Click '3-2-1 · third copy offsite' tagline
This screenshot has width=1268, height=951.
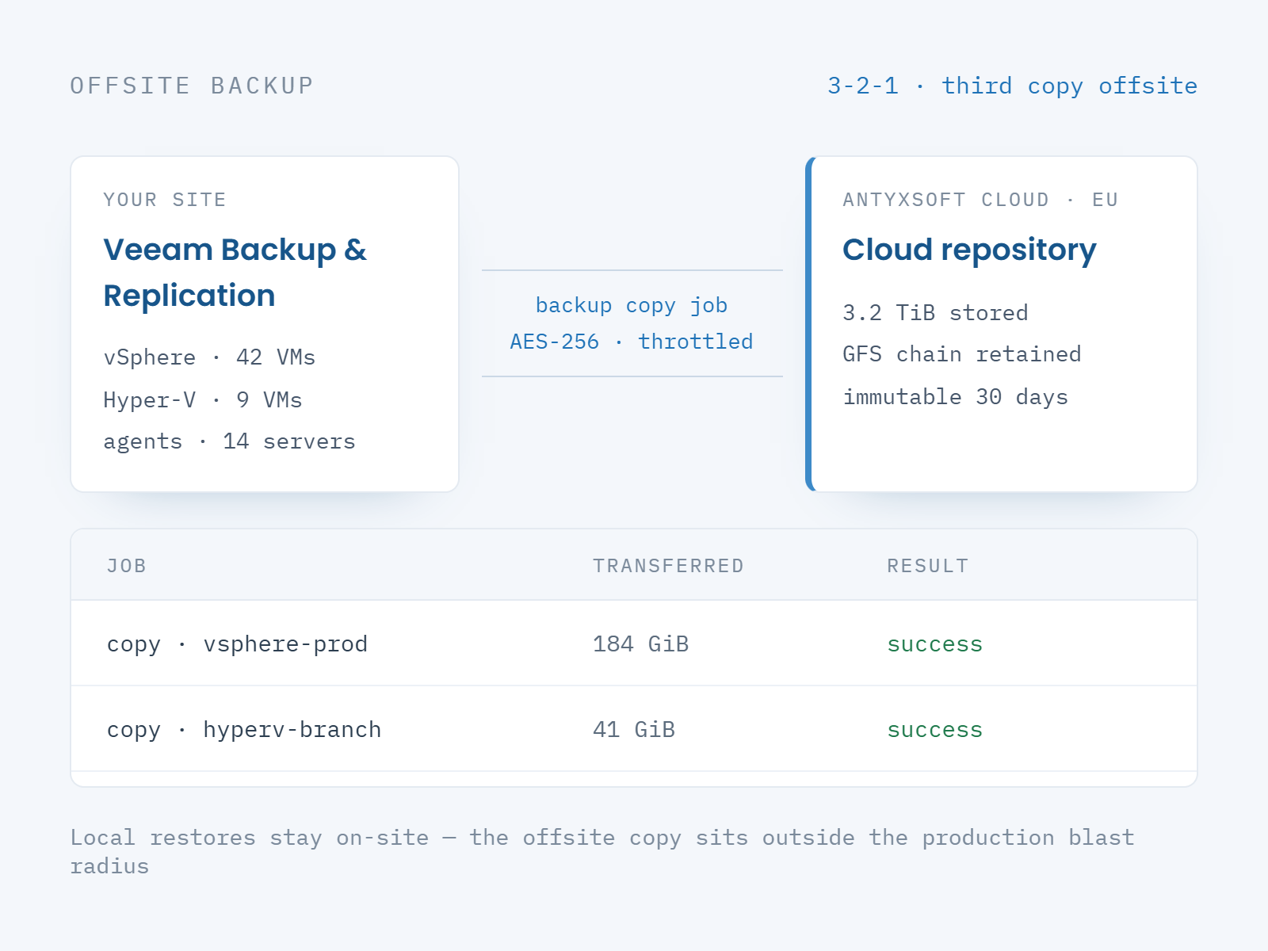[x=1012, y=86]
